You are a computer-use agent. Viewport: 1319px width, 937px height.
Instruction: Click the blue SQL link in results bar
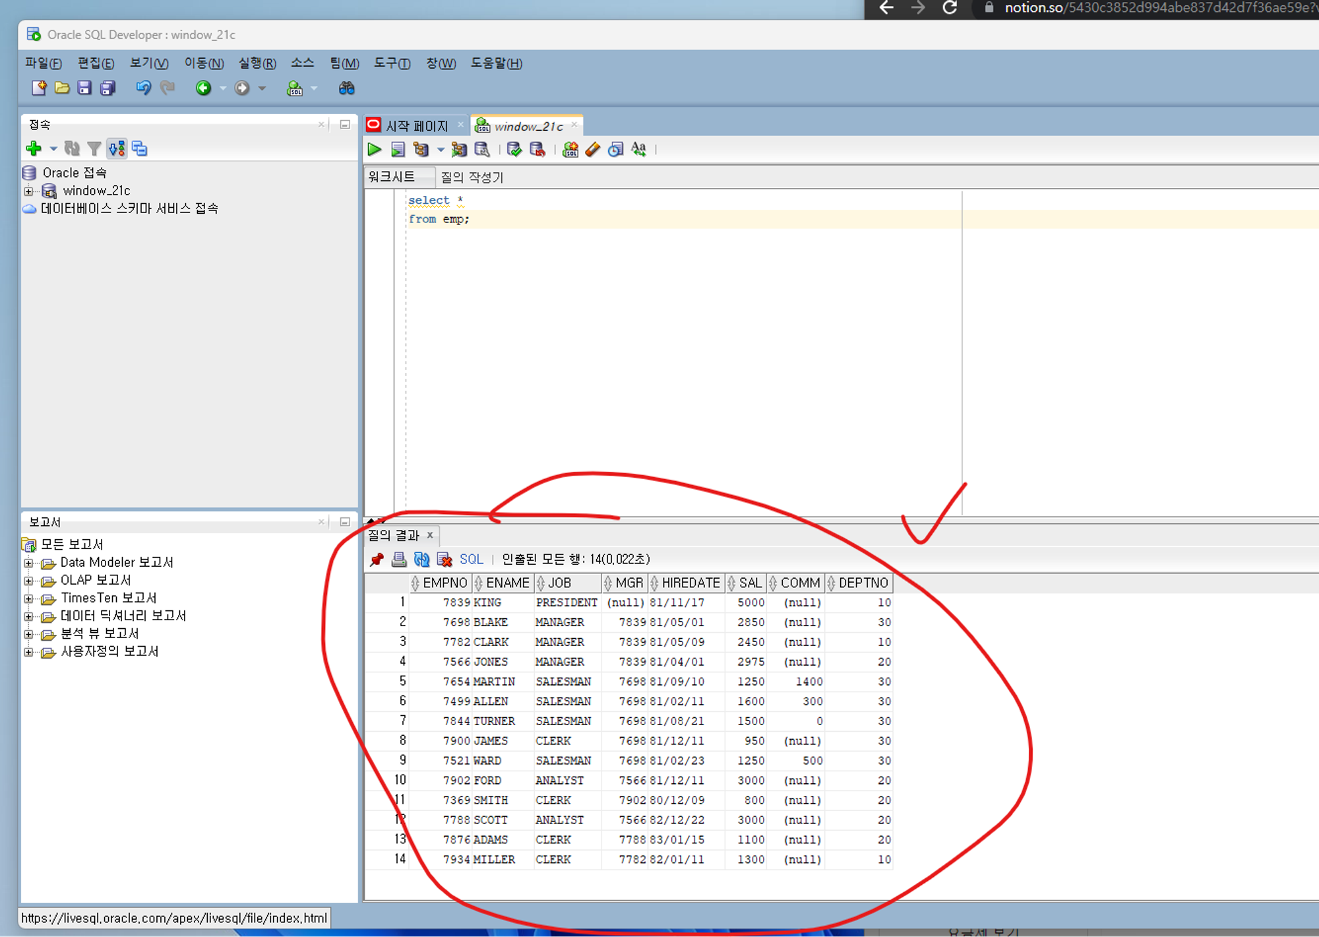tap(471, 560)
